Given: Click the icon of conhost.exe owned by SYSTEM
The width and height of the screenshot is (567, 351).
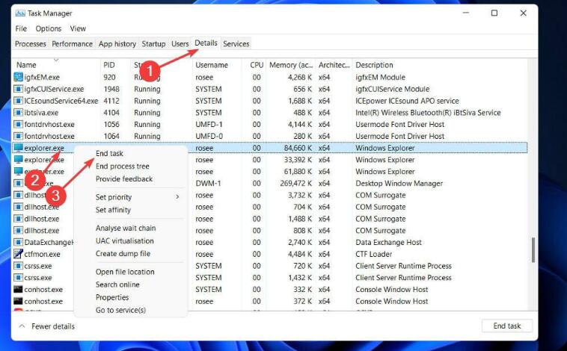Looking at the screenshot, I should (18, 289).
